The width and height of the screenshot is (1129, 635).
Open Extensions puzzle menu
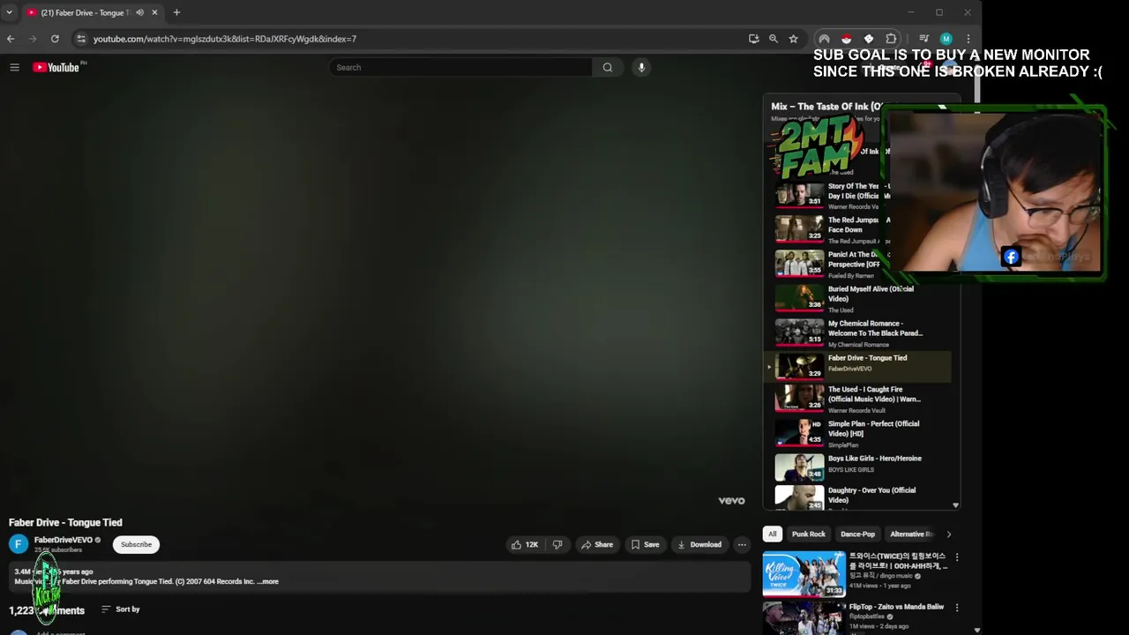(891, 39)
